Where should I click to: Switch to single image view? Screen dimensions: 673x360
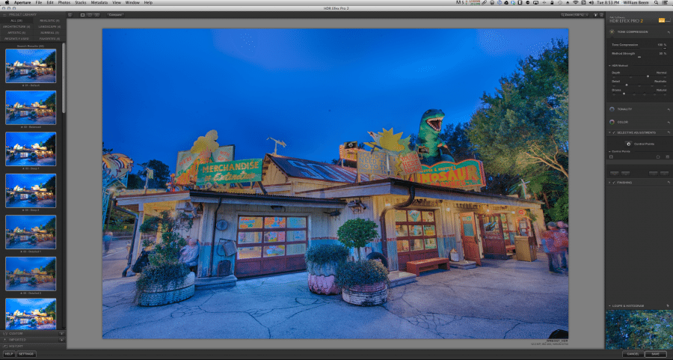click(82, 15)
